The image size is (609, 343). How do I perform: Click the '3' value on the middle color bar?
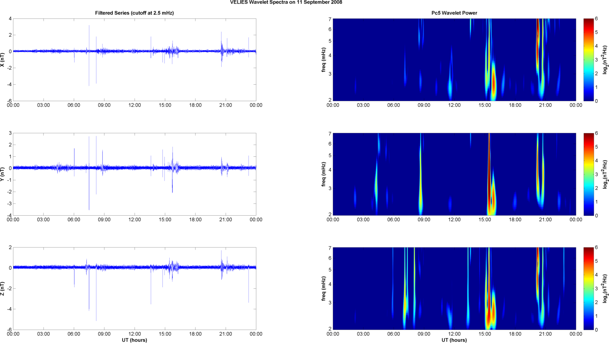pos(597,174)
